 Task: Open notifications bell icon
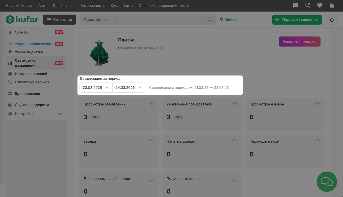[332, 6]
